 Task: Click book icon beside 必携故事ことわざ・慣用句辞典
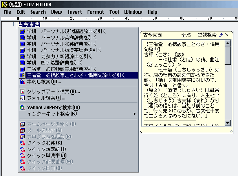click(x=22, y=75)
